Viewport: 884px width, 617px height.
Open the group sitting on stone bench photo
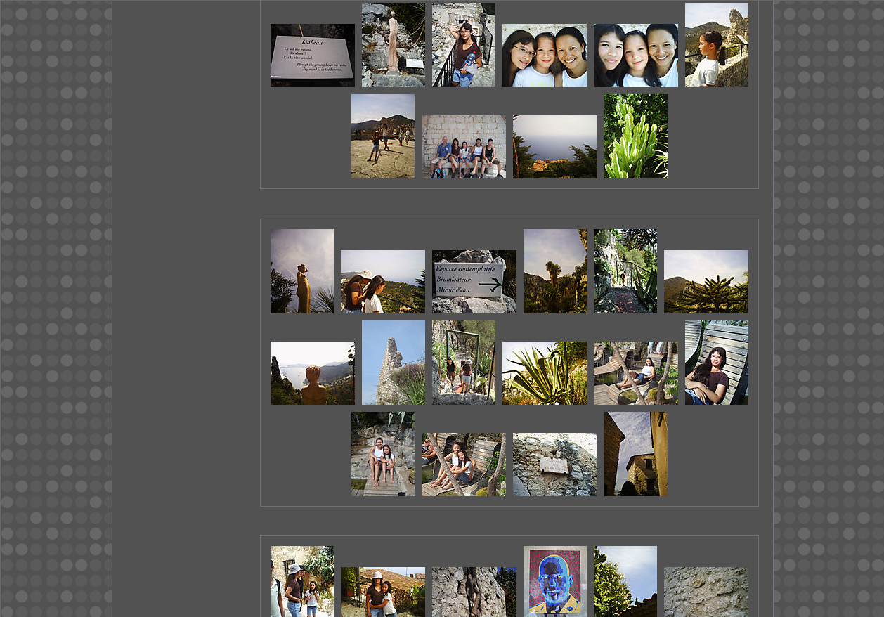tap(463, 147)
